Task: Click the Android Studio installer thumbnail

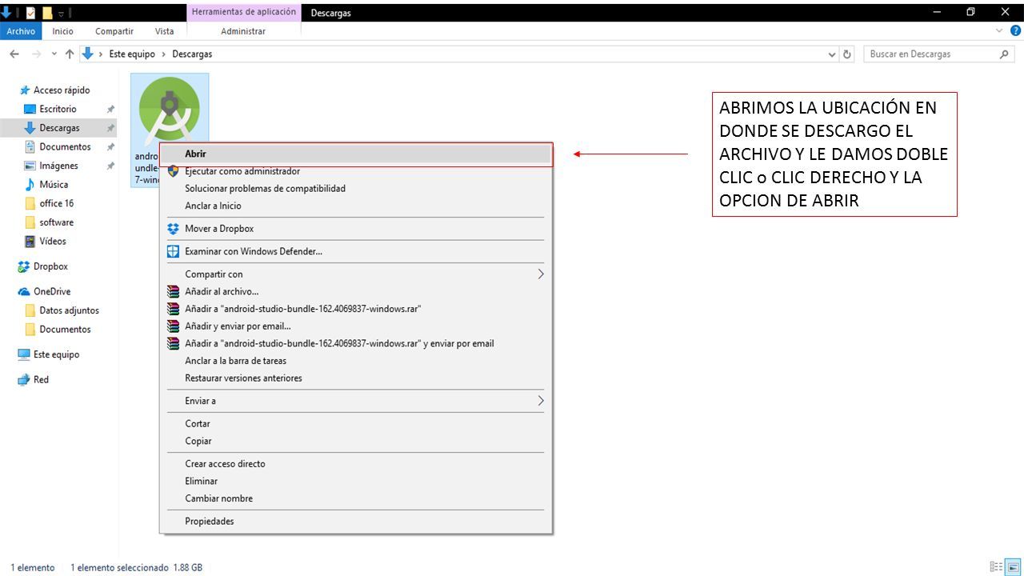Action: [x=170, y=110]
